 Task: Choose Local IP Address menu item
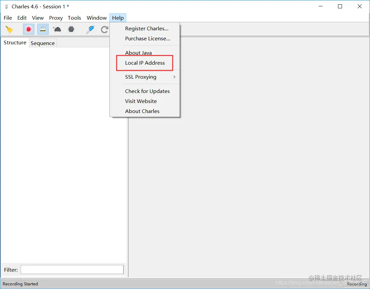pos(145,63)
